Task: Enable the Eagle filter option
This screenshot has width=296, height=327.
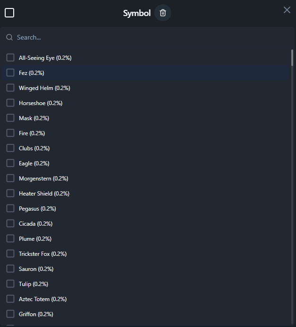Action: click(10, 163)
